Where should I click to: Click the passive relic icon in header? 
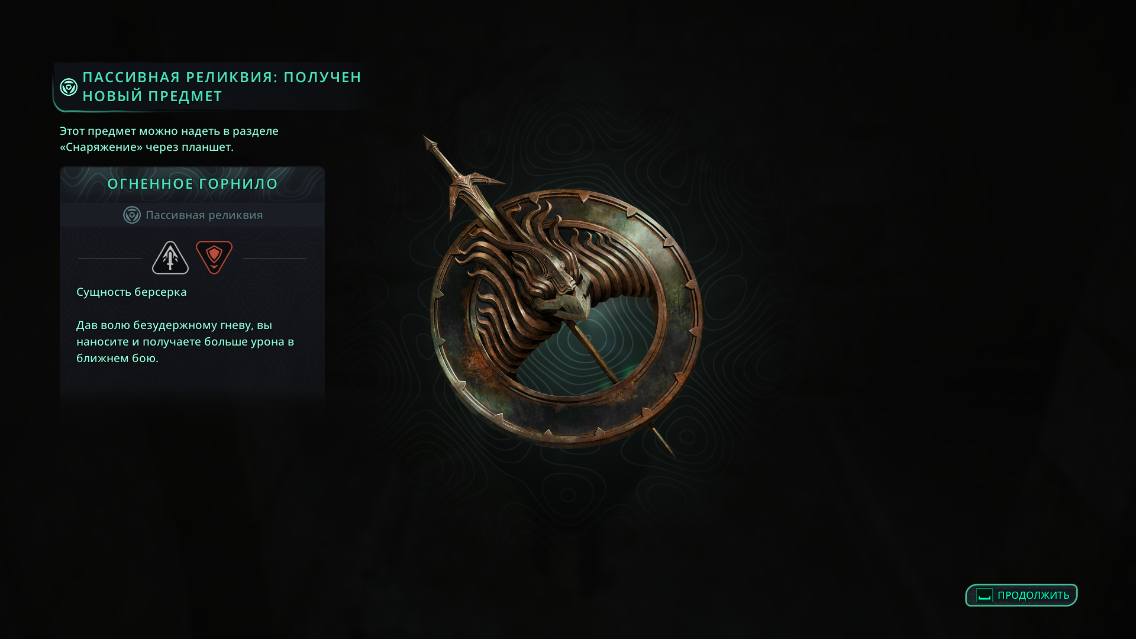[x=69, y=87]
